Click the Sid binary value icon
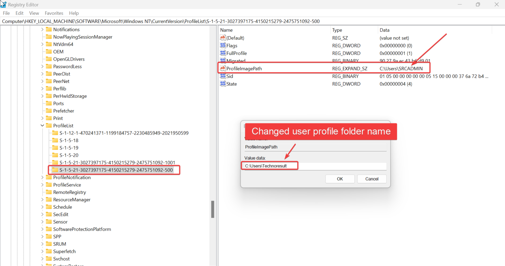Screen dimensions: 505x266 (223, 76)
